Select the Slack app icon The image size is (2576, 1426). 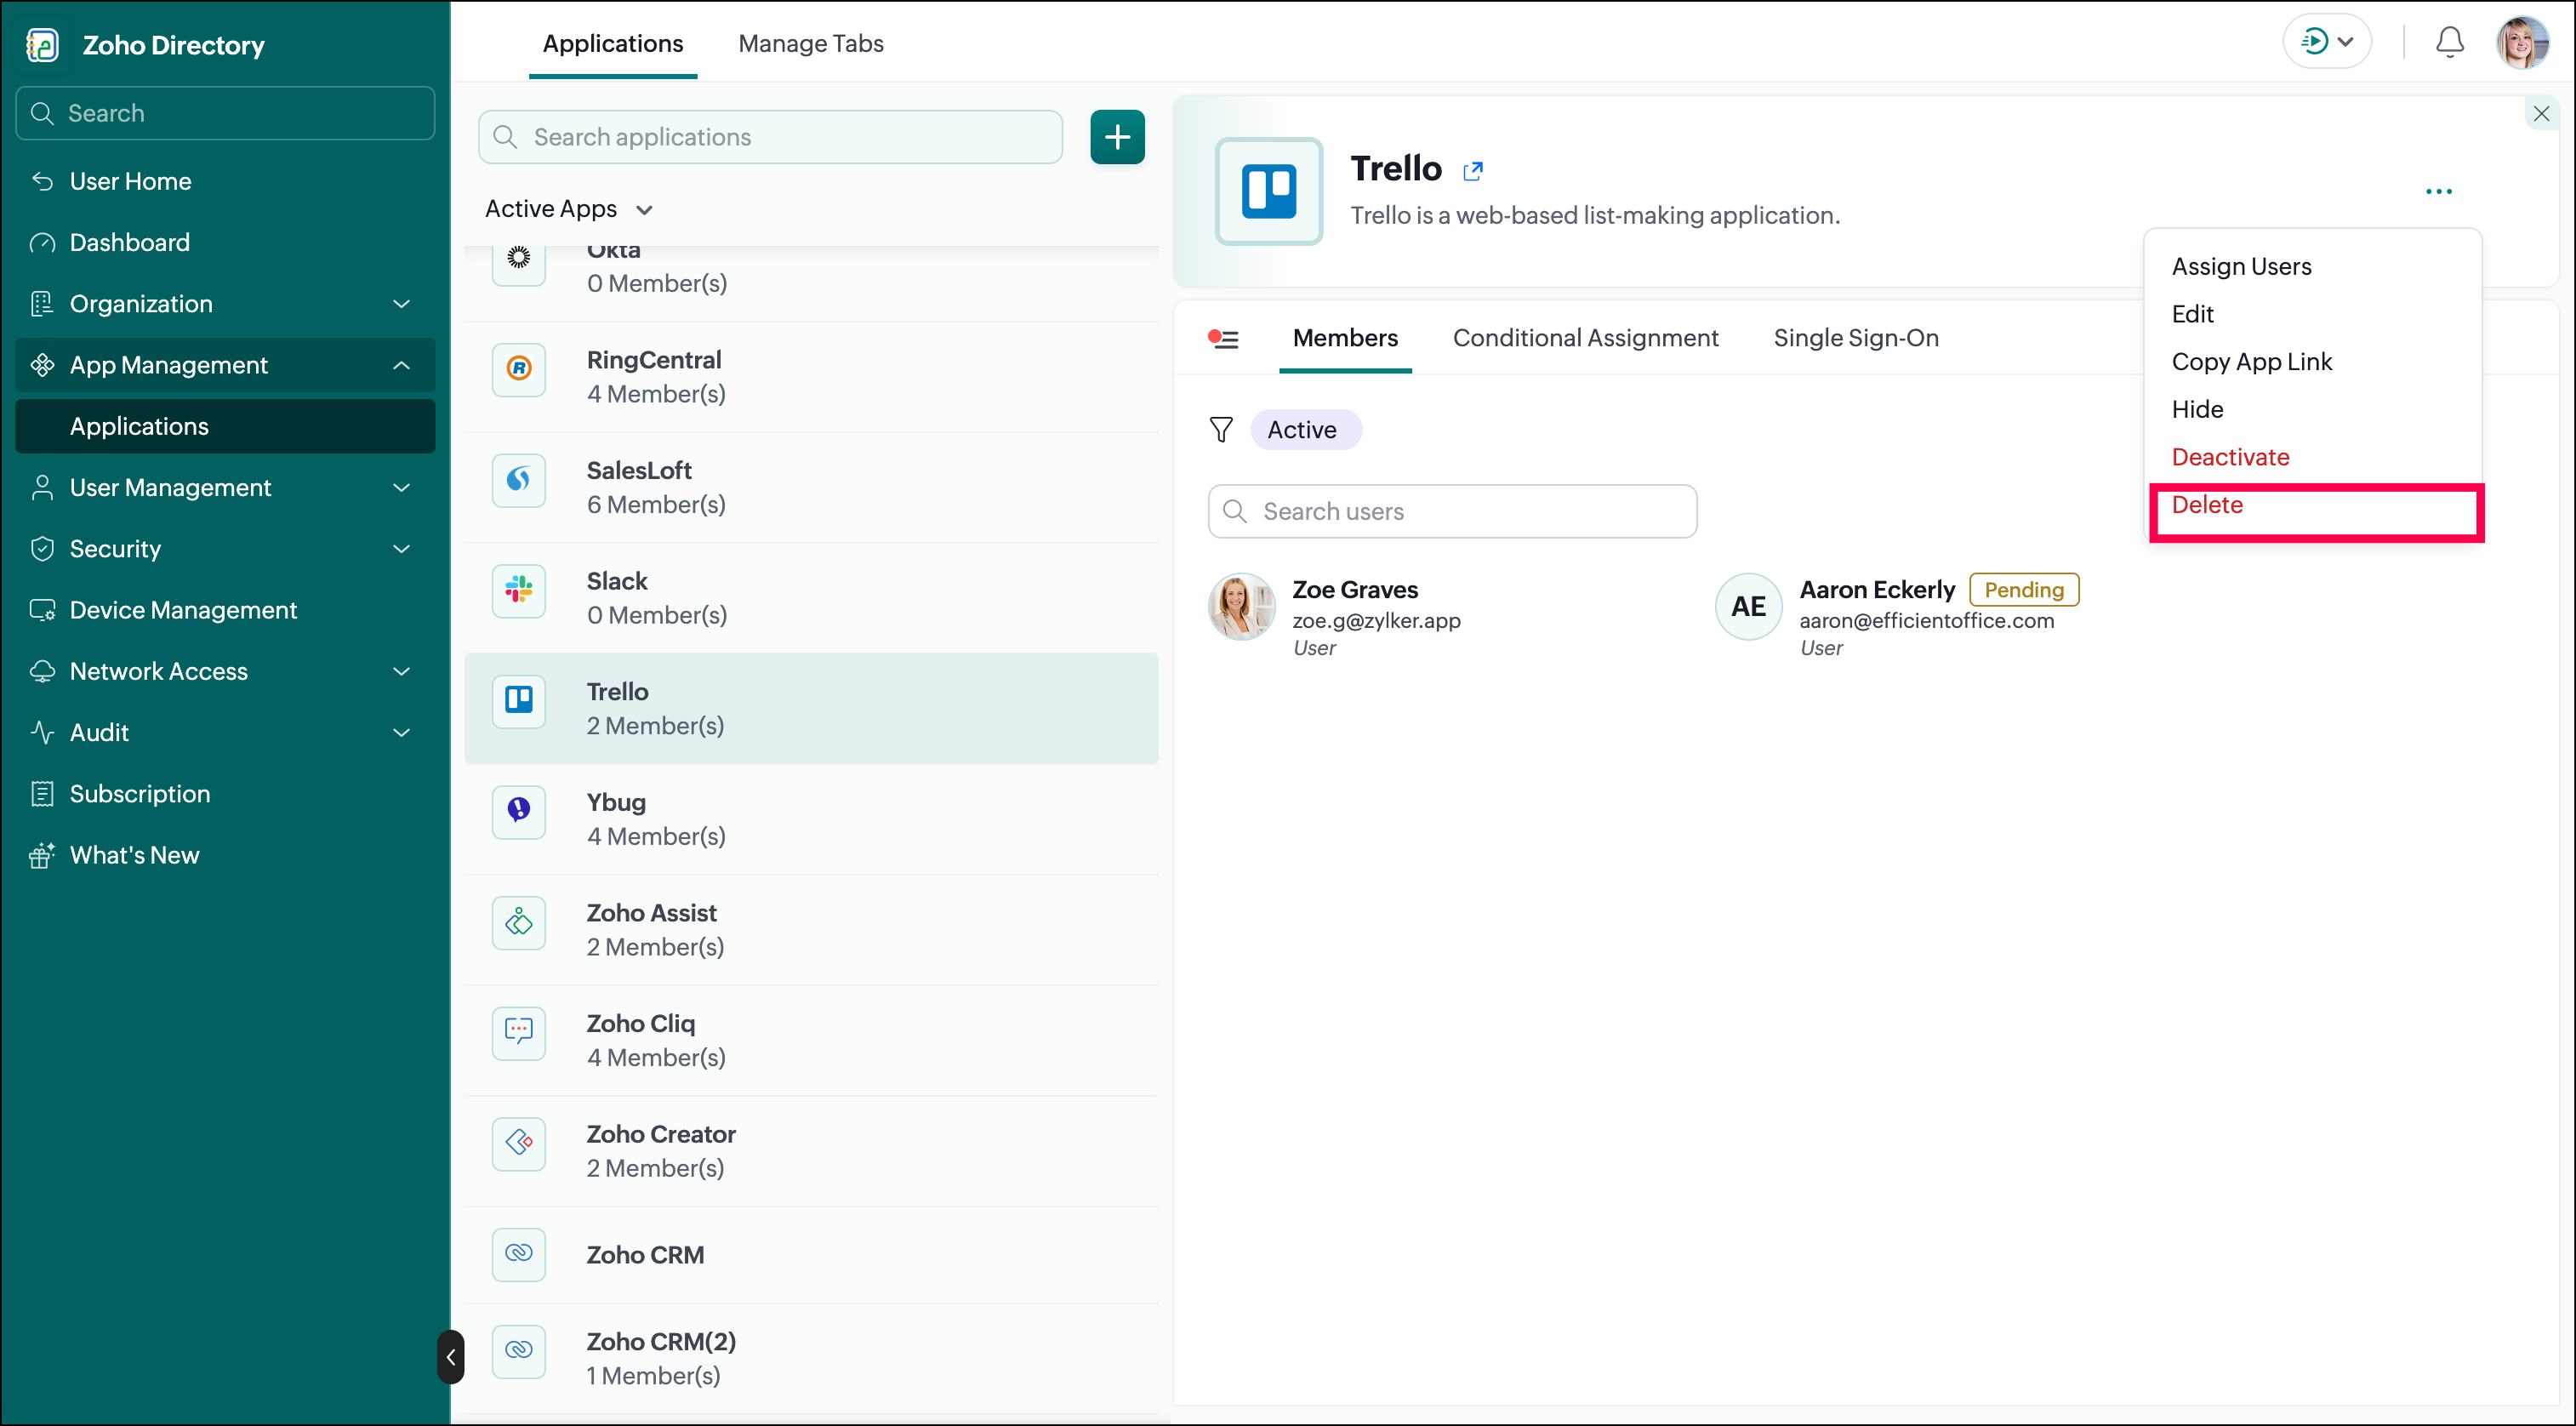pyautogui.click(x=518, y=590)
